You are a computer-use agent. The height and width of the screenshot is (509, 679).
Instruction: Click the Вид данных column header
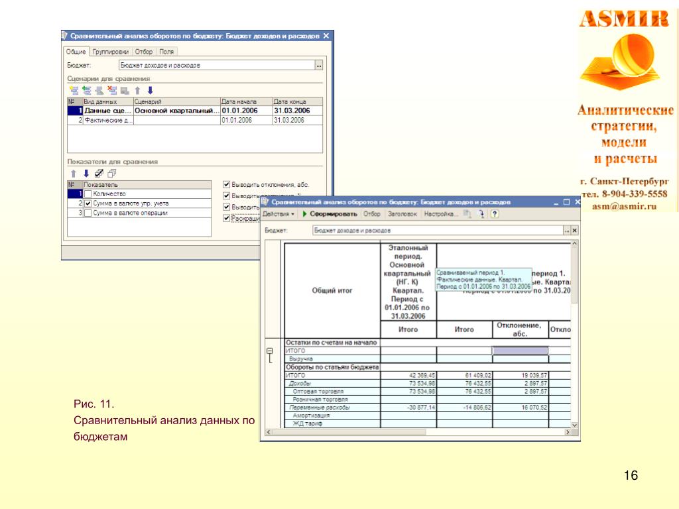tap(108, 101)
